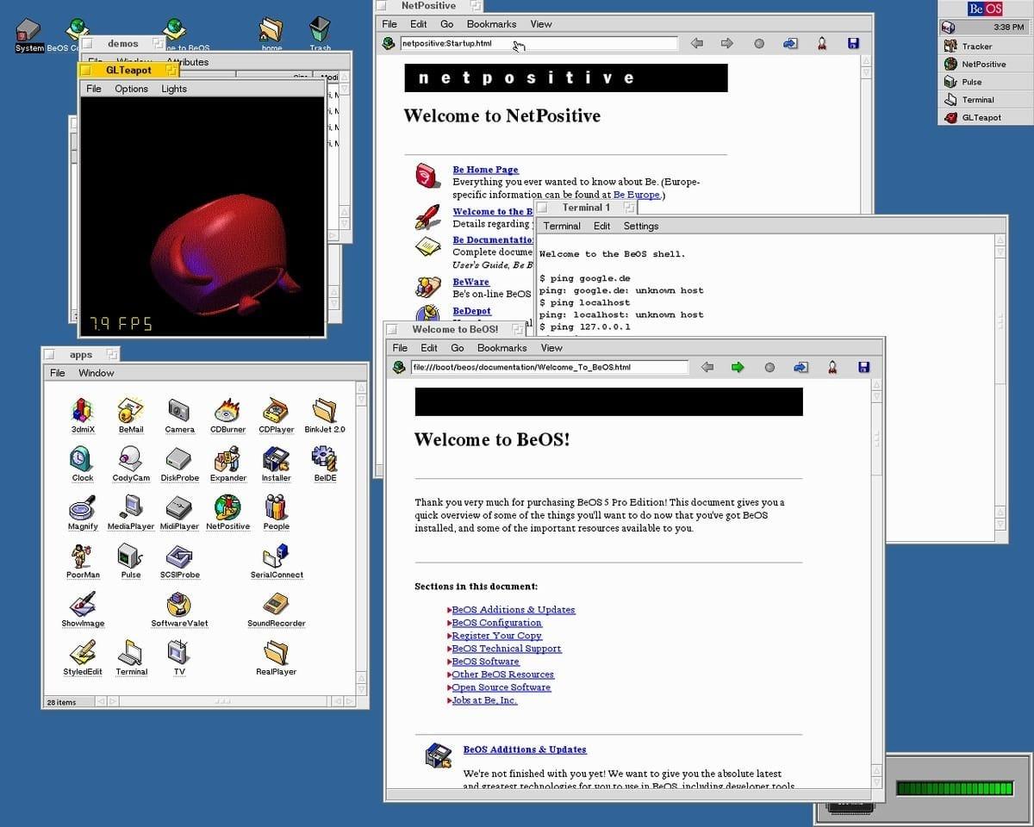Click the save disk icon in NetPositive toolbar
The image size is (1034, 827).
coord(853,43)
